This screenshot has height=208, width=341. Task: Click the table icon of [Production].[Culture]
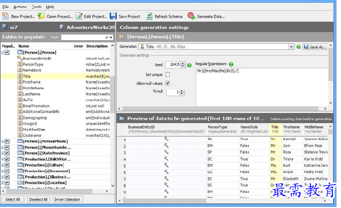20,164
